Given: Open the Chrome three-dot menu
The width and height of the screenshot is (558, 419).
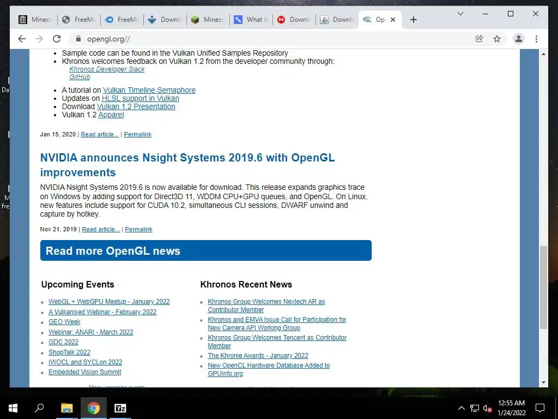Looking at the screenshot, I should 536,39.
